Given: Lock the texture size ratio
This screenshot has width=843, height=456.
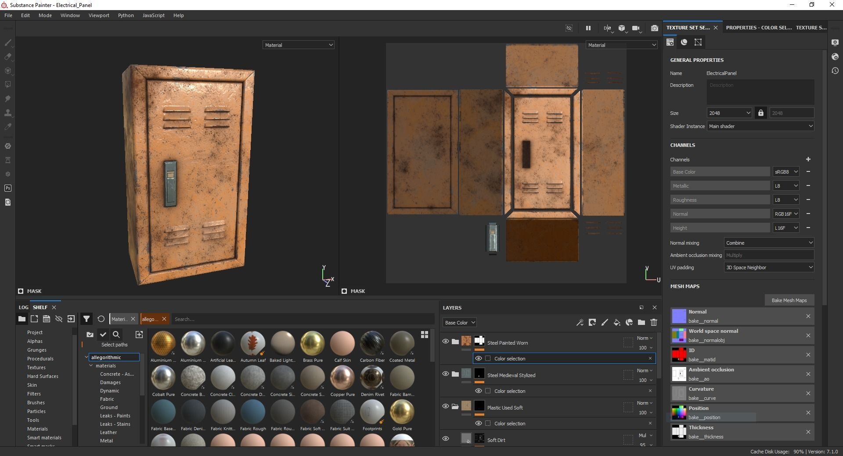Looking at the screenshot, I should 761,113.
